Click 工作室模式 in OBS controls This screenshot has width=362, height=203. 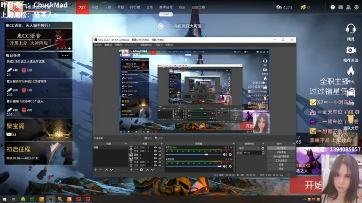(x=281, y=161)
